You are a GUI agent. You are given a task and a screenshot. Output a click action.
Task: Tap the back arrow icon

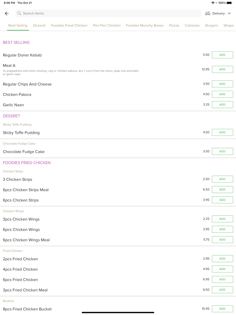(7, 13)
